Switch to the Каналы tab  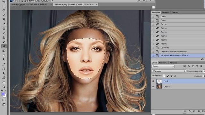pos(173,63)
